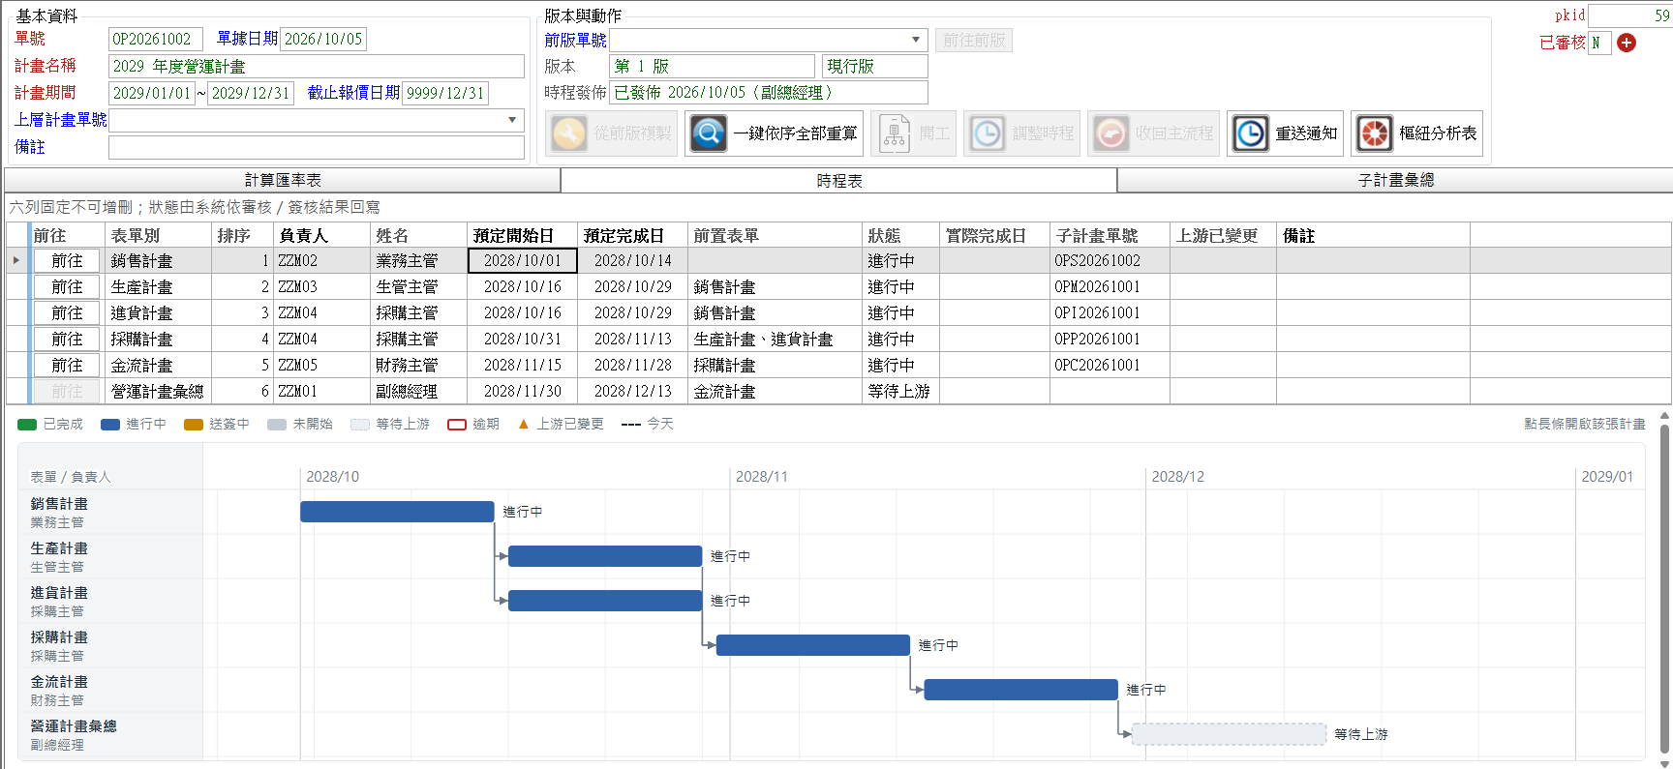The width and height of the screenshot is (1673, 769).
Task: Open the 子計畫彙總 tab
Action: [1395, 180]
